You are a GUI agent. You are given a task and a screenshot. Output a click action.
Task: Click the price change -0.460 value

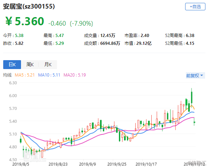point(57,23)
